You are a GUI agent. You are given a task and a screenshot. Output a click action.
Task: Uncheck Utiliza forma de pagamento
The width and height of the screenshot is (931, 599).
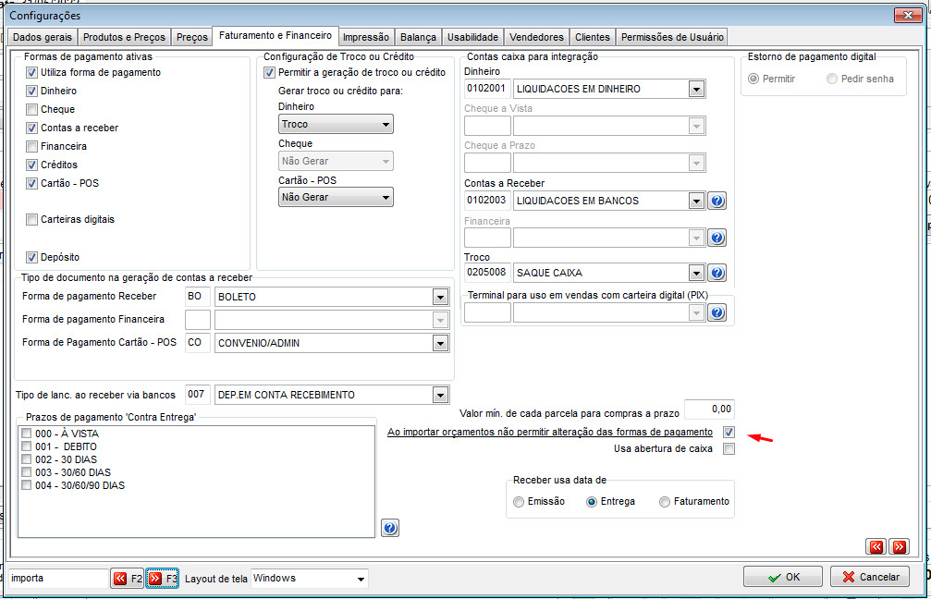click(x=32, y=73)
